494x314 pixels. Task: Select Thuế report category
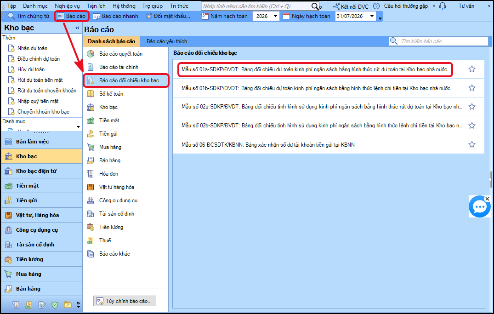[126, 240]
